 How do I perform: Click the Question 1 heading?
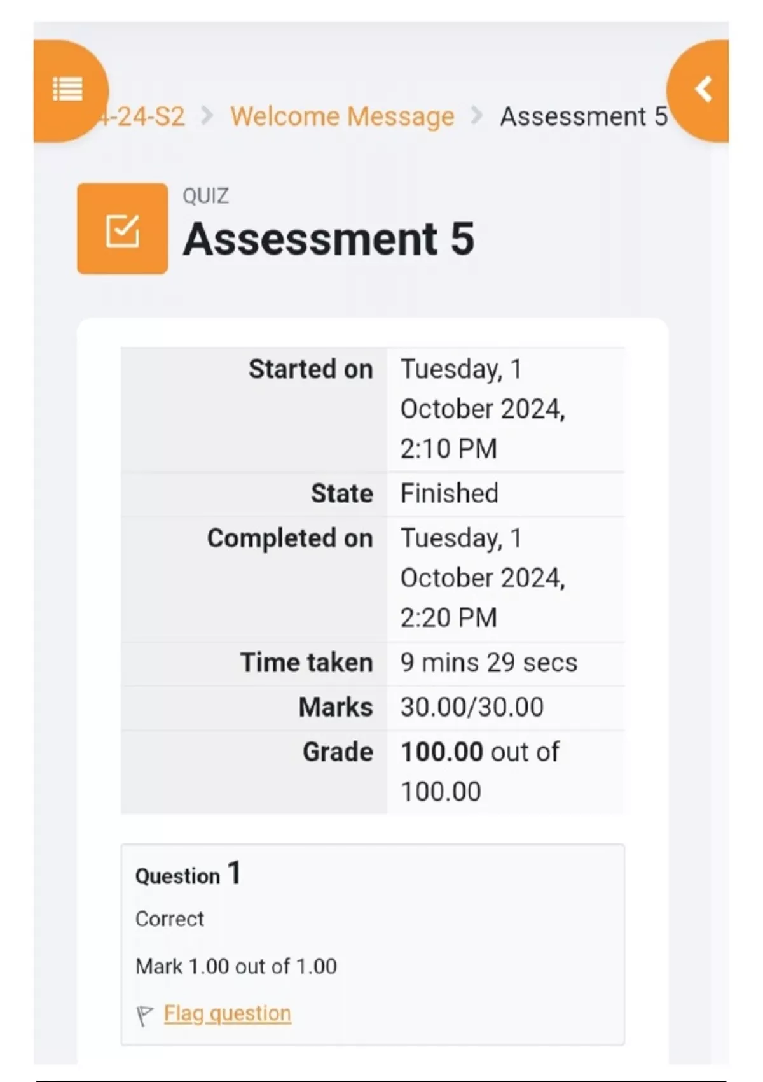pos(188,874)
